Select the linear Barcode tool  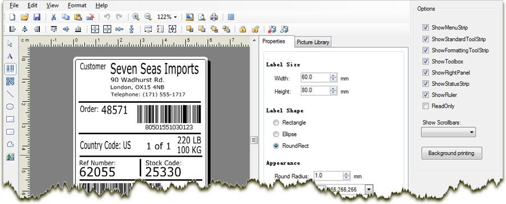tap(10, 69)
